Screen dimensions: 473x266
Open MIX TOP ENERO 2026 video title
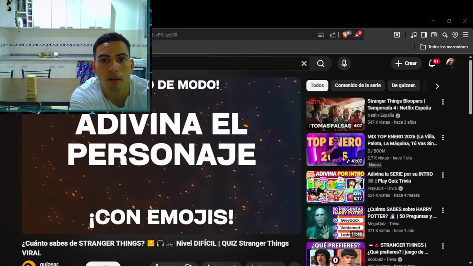tap(402, 140)
